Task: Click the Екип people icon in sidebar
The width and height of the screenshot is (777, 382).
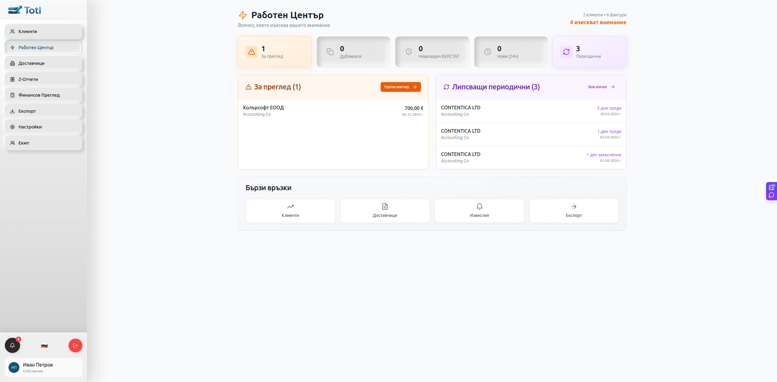Action: point(12,143)
